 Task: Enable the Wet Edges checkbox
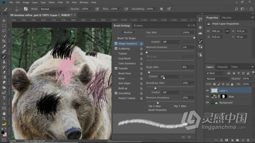[116, 83]
